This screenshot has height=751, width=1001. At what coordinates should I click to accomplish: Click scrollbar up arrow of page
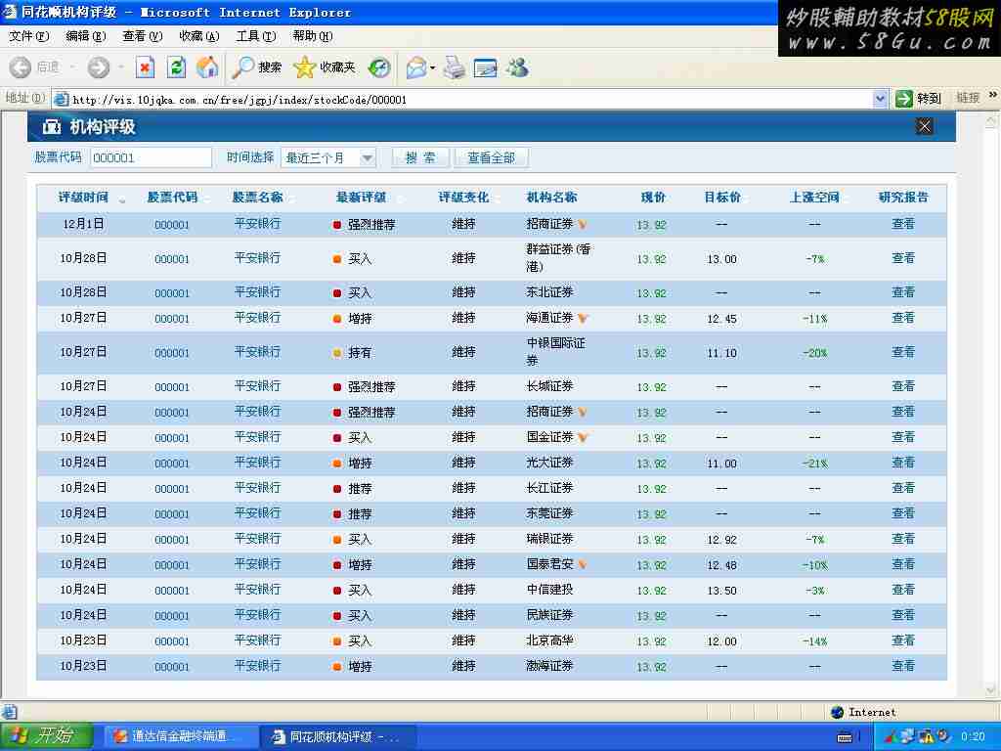[x=991, y=120]
